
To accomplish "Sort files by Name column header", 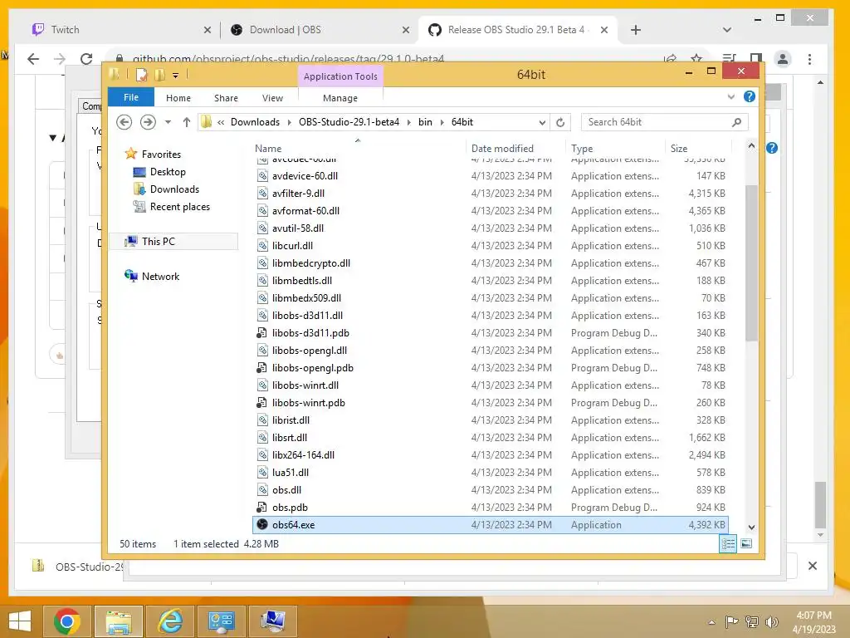I will (268, 148).
